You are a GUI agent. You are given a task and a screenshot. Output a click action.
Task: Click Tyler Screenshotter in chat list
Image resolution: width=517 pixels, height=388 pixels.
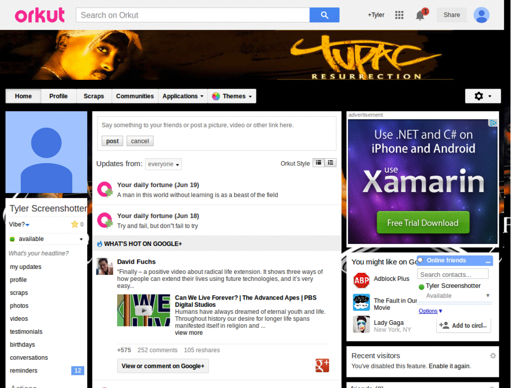pos(453,286)
